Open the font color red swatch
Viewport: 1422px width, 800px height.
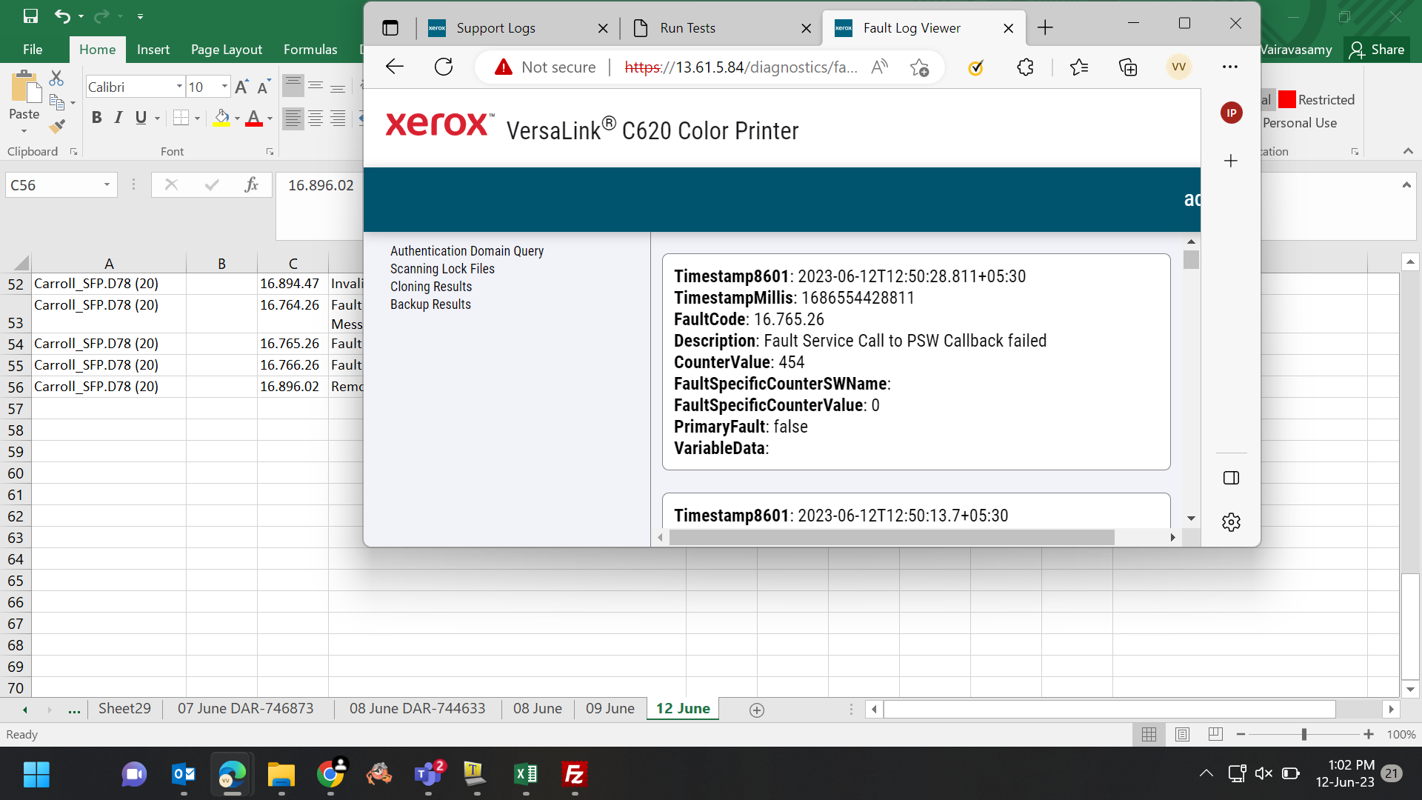tap(253, 118)
